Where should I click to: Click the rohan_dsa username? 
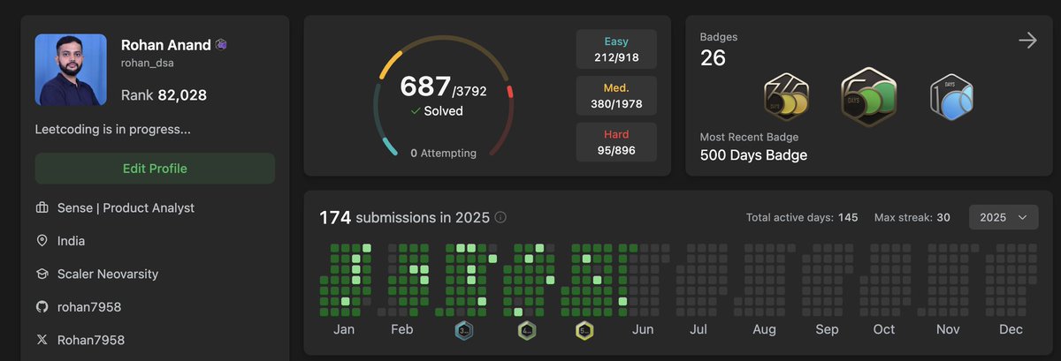coord(147,63)
